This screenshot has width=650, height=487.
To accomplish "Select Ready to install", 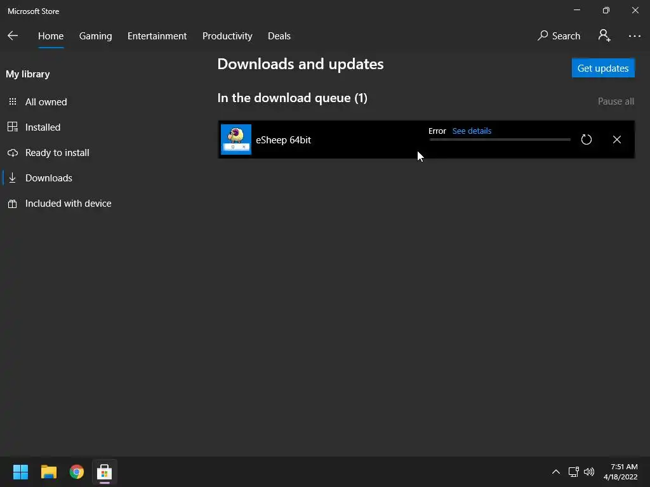I will pyautogui.click(x=57, y=152).
